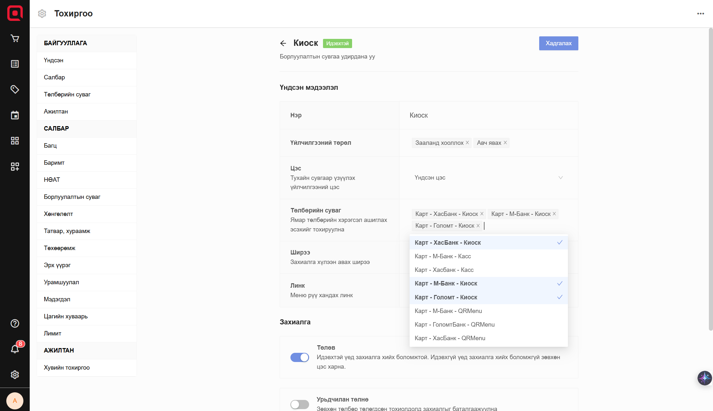Enable the Урьдчилан төлнө toggle
This screenshot has width=713, height=411.
(x=300, y=404)
